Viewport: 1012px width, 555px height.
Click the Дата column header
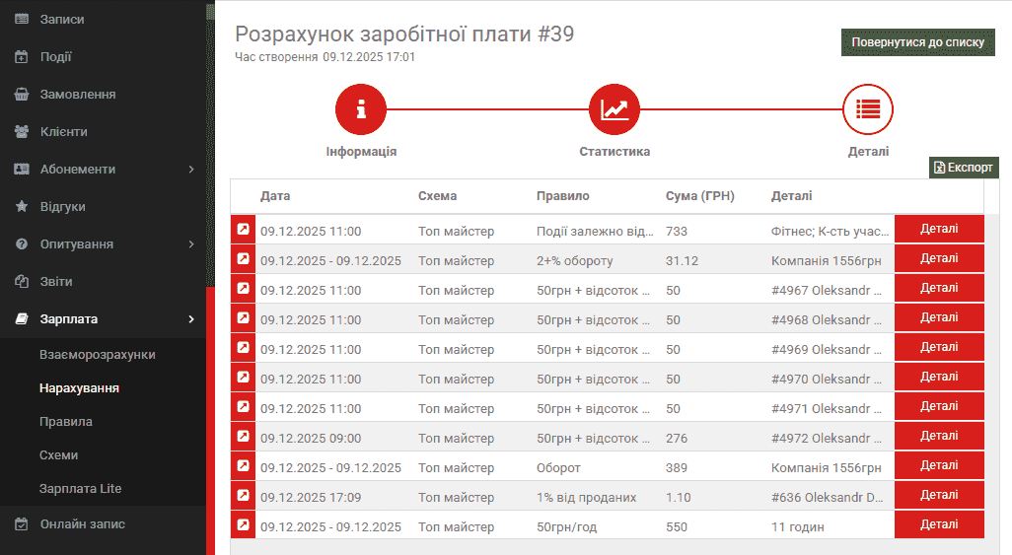point(275,196)
